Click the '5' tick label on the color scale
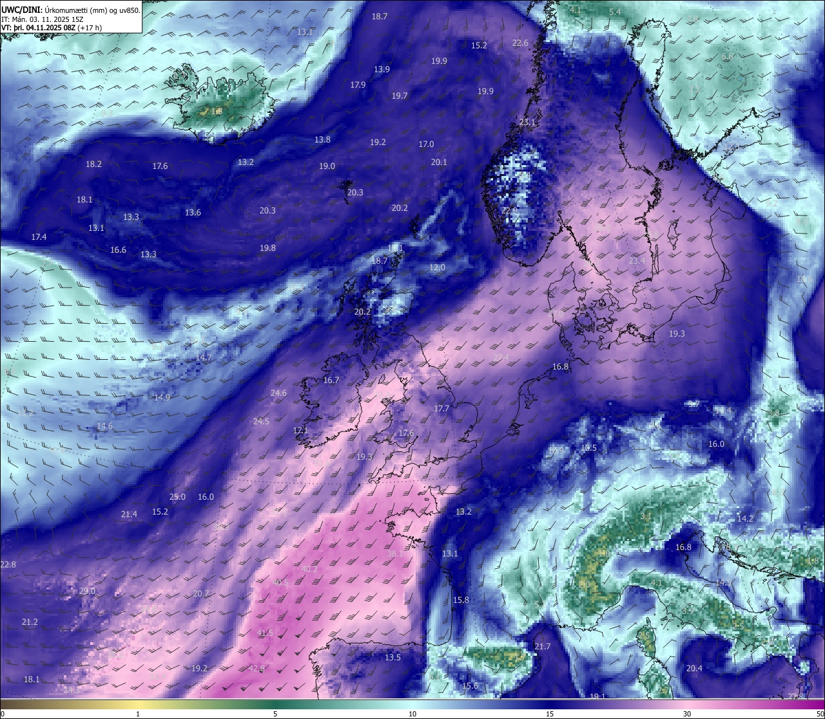The height and width of the screenshot is (719, 825). [x=275, y=714]
